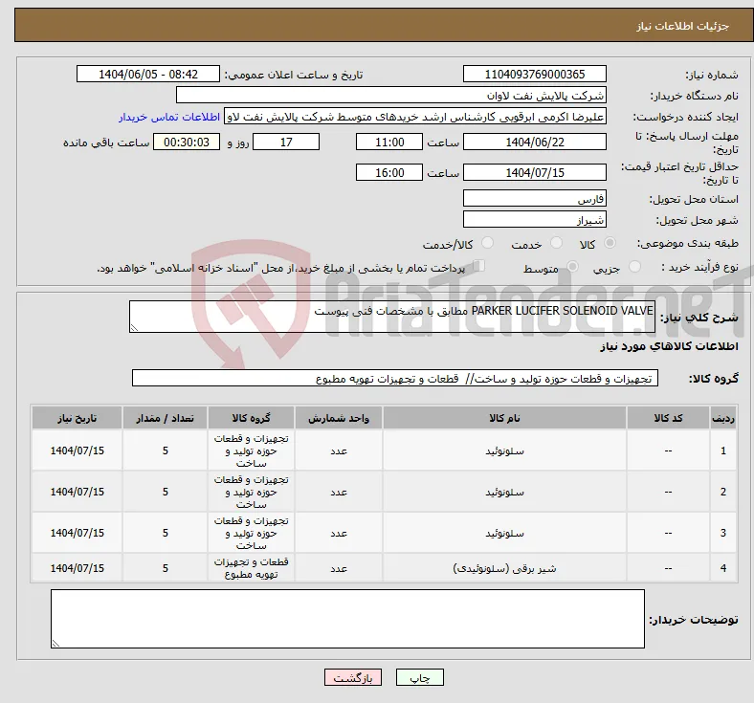Click سلونوئید in row 1
This screenshot has height=703, width=754.
pyautogui.click(x=504, y=450)
